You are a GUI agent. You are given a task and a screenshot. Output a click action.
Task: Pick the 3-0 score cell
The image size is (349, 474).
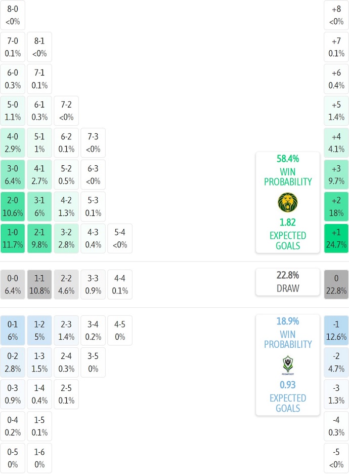13,174
